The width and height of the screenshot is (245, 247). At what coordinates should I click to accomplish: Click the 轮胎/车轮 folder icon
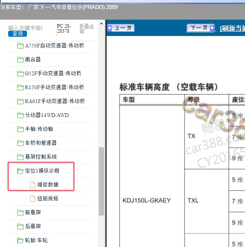[20, 240]
